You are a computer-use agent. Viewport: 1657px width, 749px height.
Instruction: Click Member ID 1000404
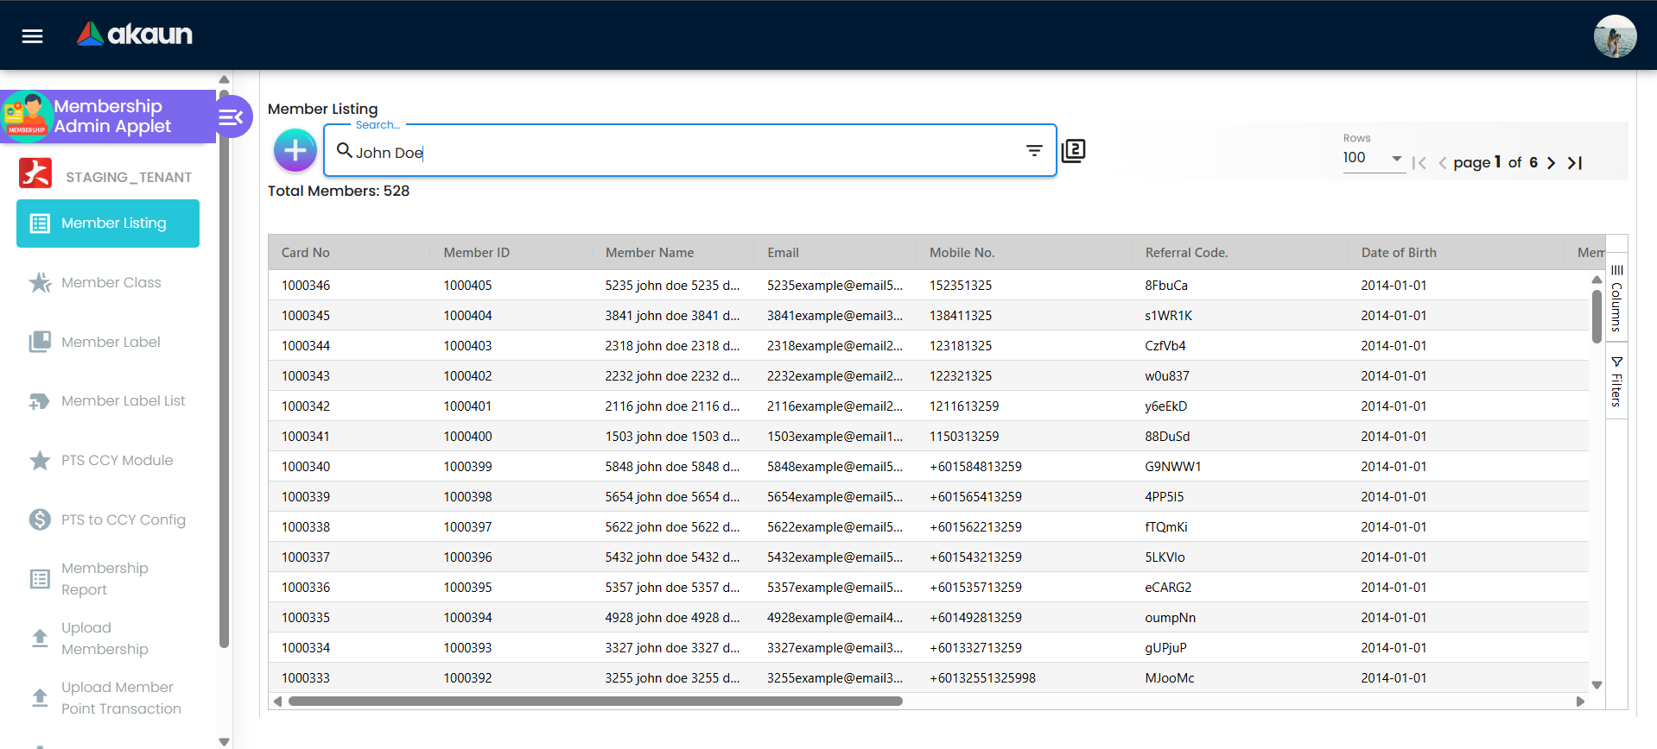pyautogui.click(x=467, y=316)
